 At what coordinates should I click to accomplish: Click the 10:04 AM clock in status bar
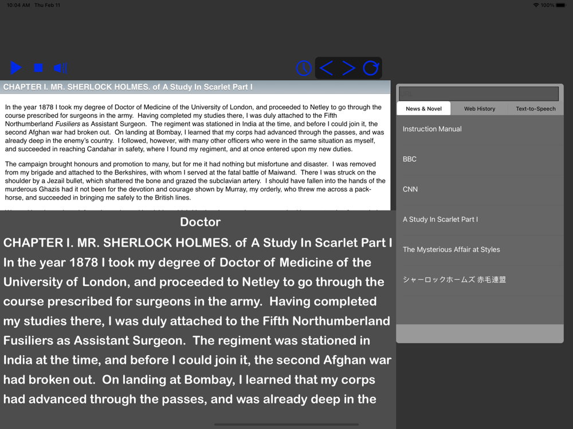(x=18, y=5)
